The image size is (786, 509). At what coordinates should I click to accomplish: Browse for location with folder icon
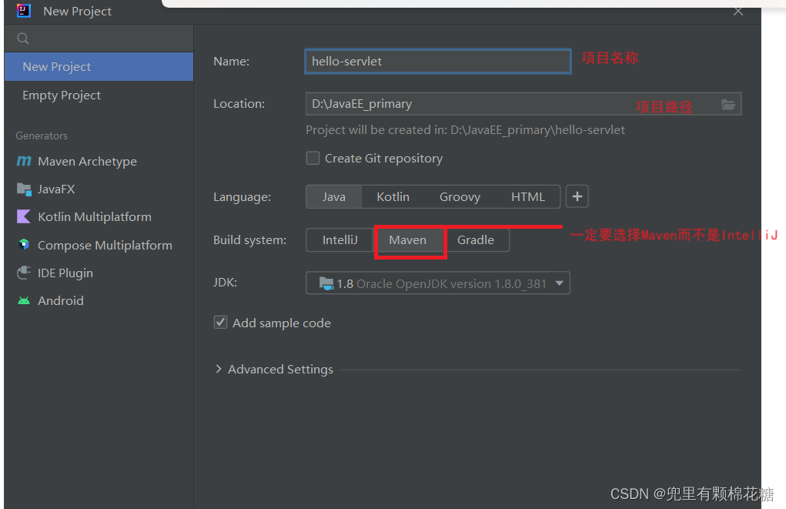click(x=727, y=104)
